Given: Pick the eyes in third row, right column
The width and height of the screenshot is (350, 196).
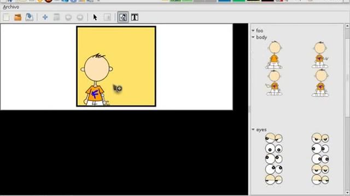Looking at the screenshot, I should click(320, 158).
